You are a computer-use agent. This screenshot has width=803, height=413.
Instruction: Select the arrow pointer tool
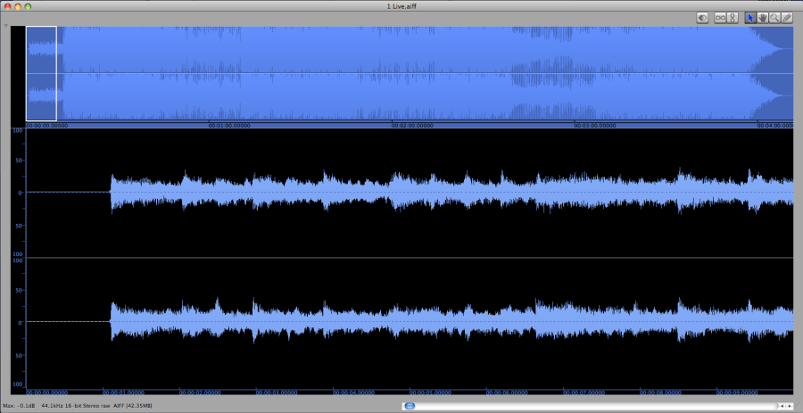(750, 17)
